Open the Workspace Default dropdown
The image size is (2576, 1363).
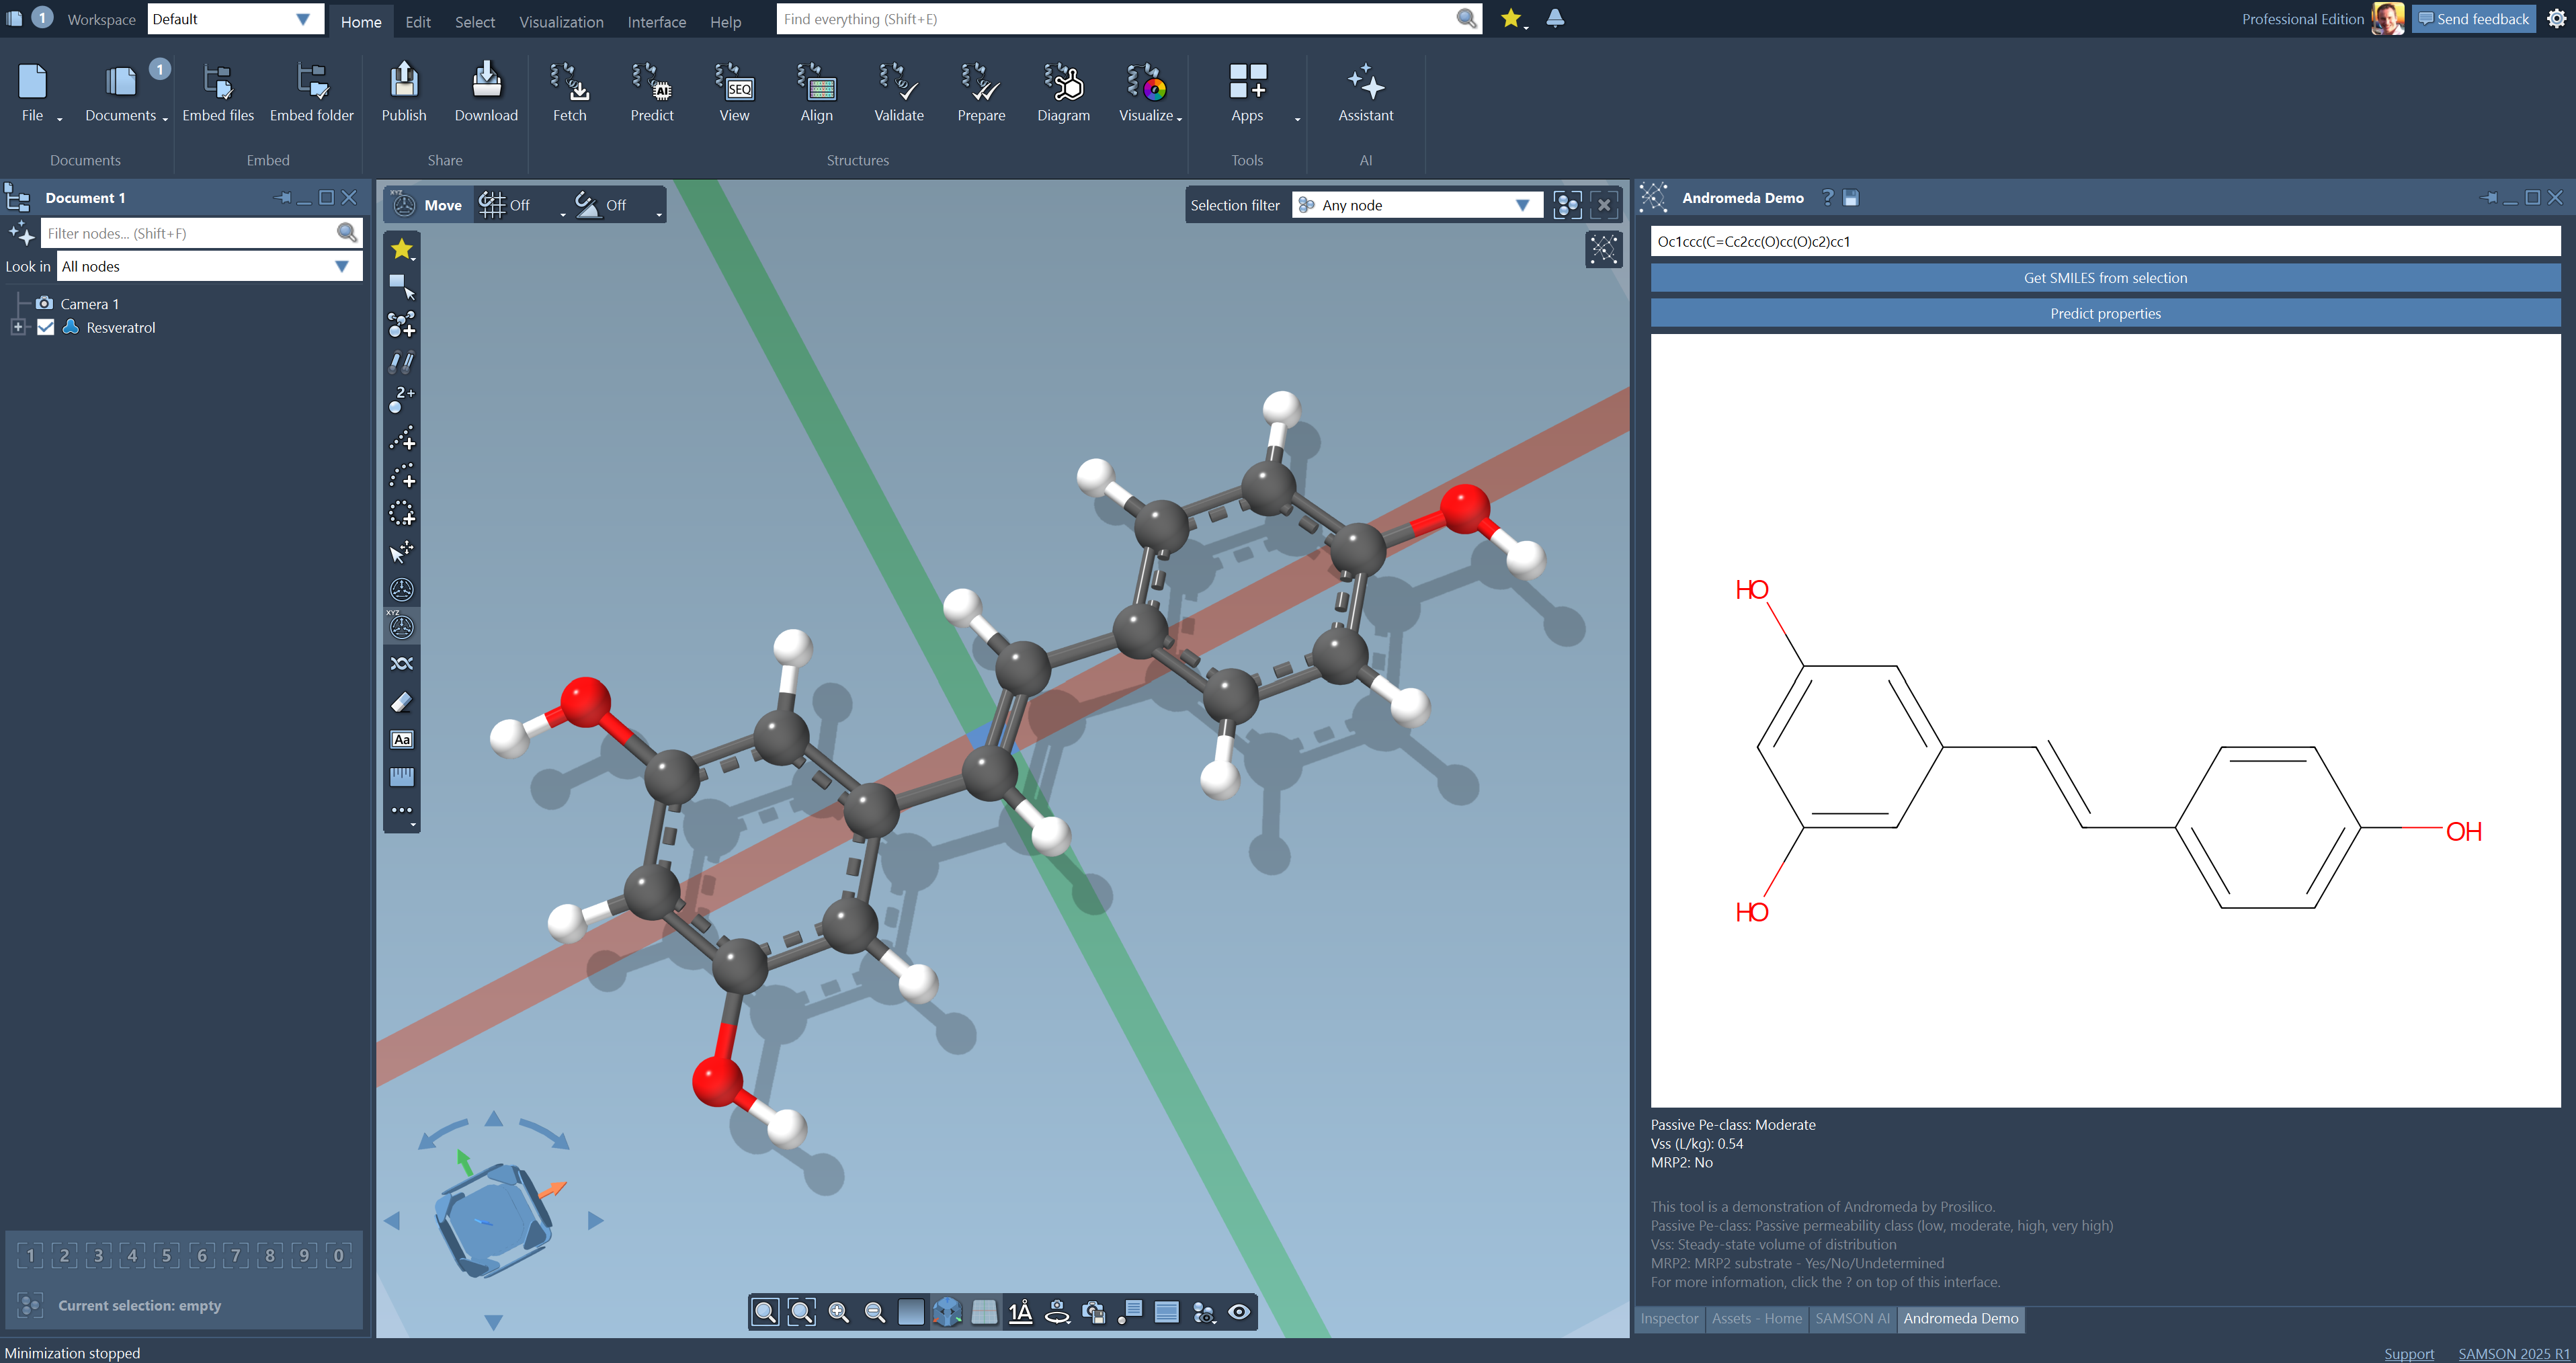coord(232,19)
